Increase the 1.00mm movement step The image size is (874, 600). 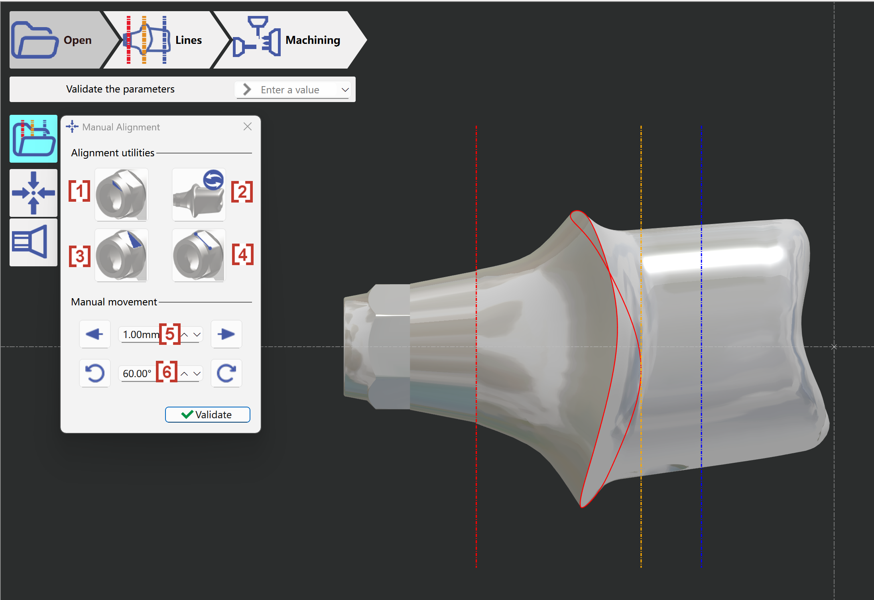(185, 334)
